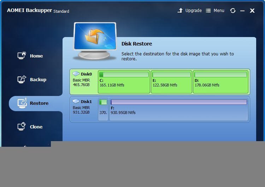Minimize the AOMEI Backupper window

pyautogui.click(x=242, y=11)
